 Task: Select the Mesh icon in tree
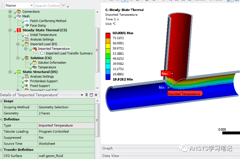tap(19, 16)
